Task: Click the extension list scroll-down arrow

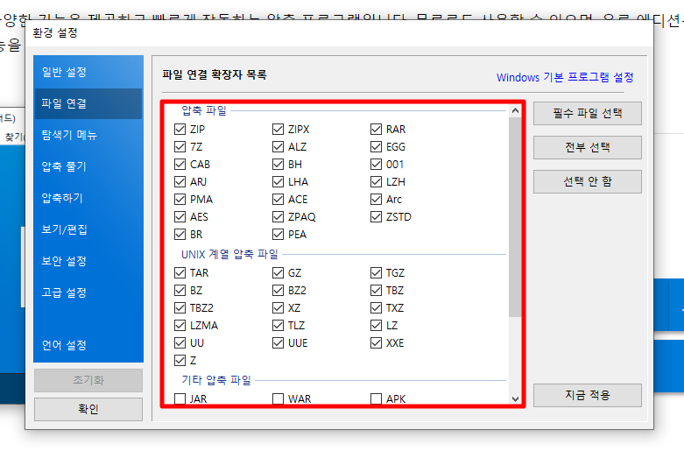Action: [515, 399]
